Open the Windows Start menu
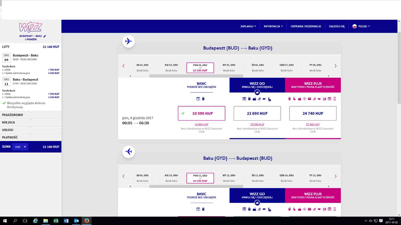Viewport: 401px width, 225px height. (5, 221)
